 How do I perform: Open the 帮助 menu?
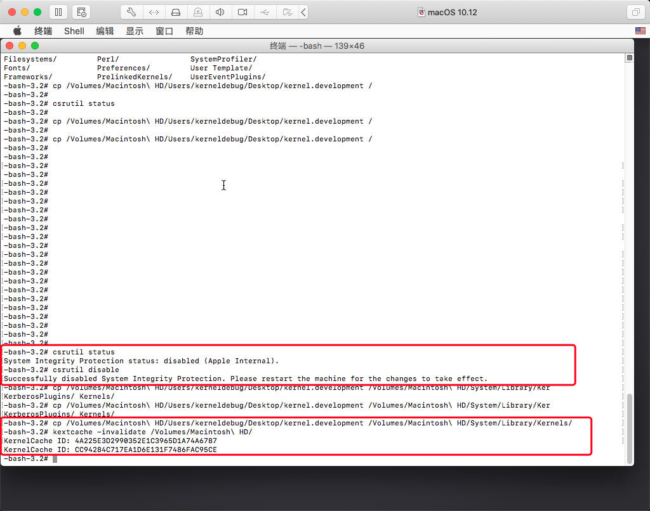coord(194,31)
